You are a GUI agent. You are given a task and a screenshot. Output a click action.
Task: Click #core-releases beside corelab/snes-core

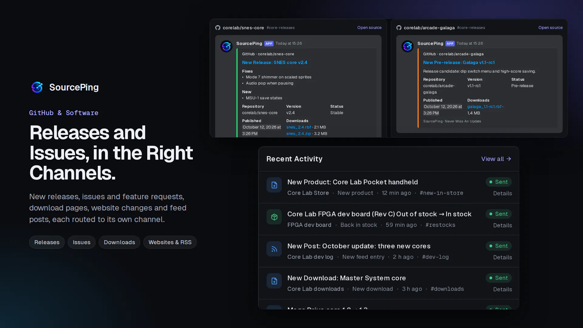point(281,28)
